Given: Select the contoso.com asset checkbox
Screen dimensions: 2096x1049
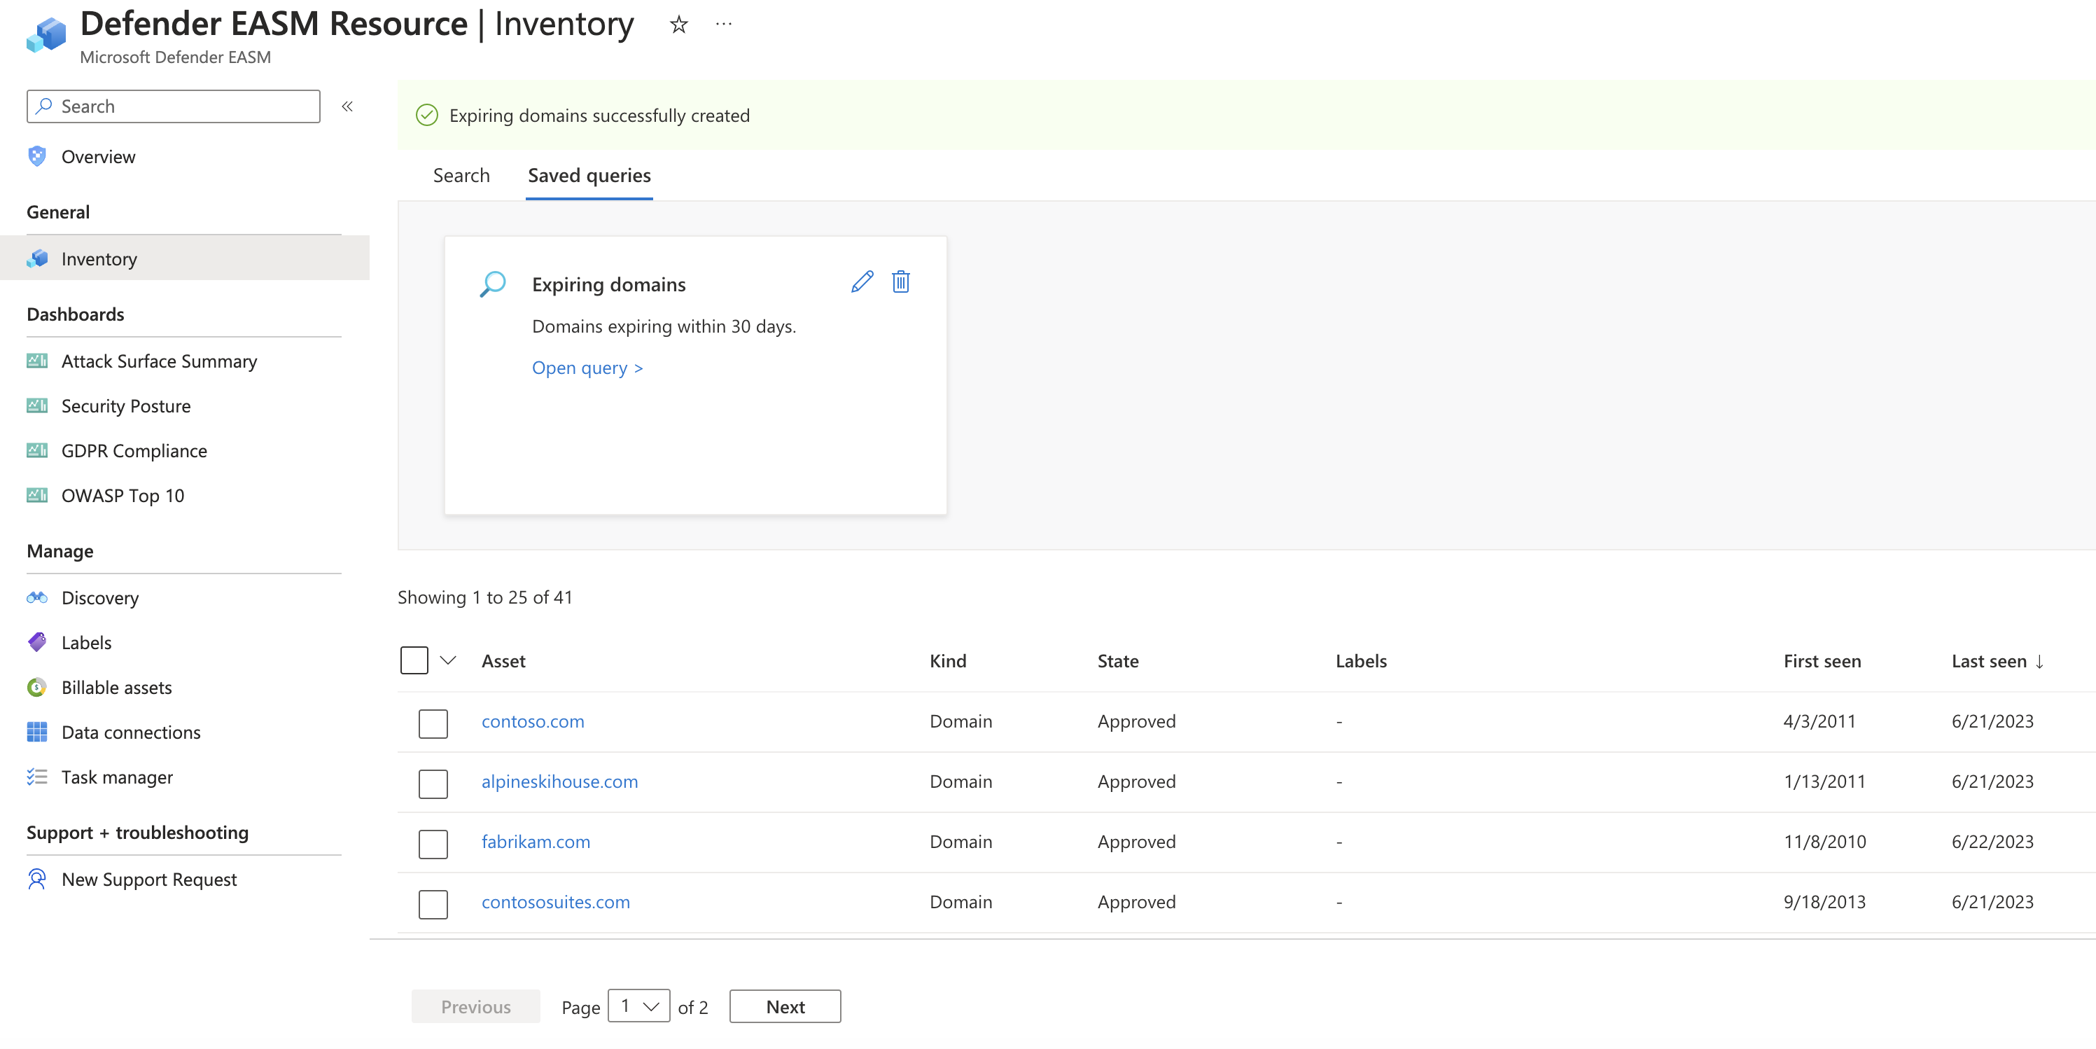Looking at the screenshot, I should click(x=433, y=720).
